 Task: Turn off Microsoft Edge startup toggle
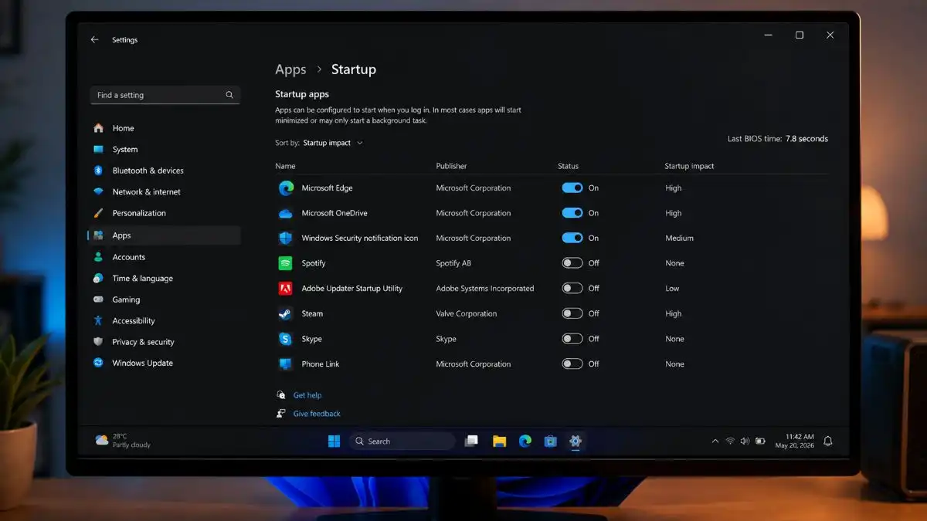pos(572,188)
